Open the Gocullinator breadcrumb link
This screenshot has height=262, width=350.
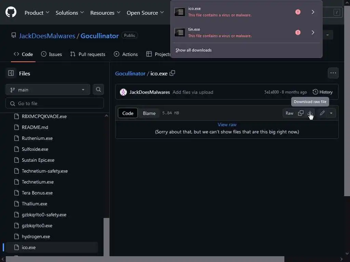130,74
